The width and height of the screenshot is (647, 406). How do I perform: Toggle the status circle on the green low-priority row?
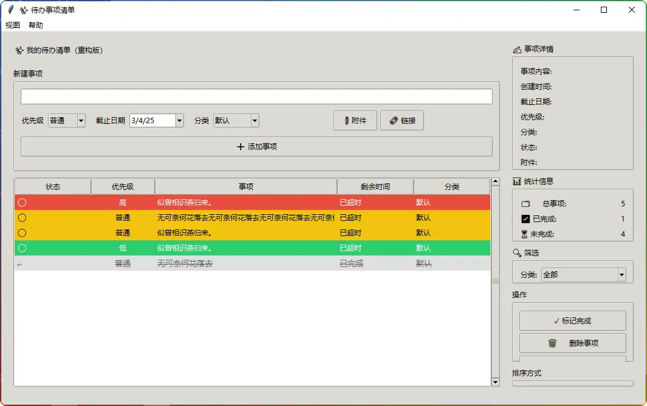[x=22, y=248]
